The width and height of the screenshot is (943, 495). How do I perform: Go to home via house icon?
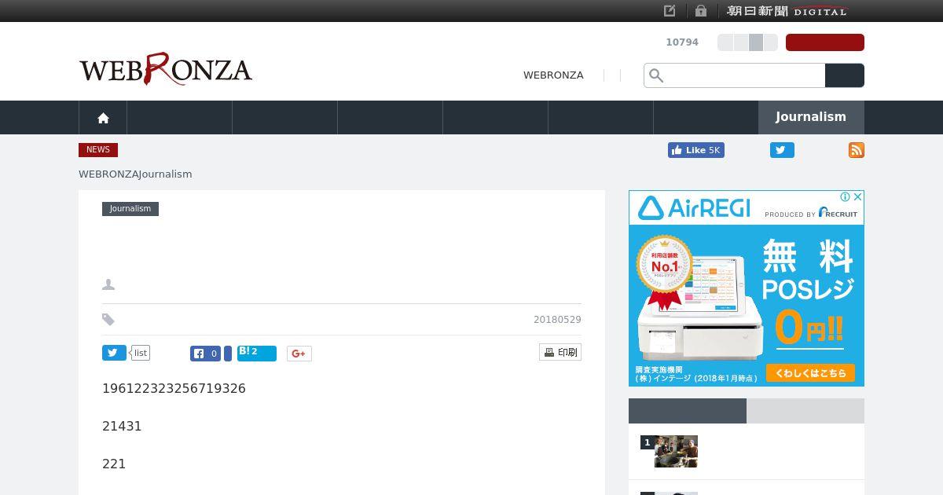pos(103,118)
